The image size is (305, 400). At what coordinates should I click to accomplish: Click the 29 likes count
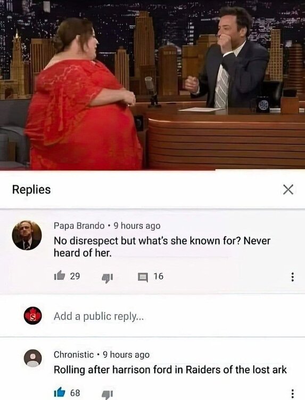tap(75, 276)
